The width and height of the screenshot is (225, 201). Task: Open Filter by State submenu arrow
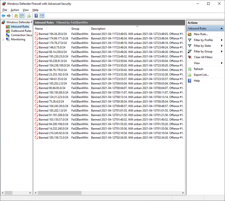[x=222, y=46]
